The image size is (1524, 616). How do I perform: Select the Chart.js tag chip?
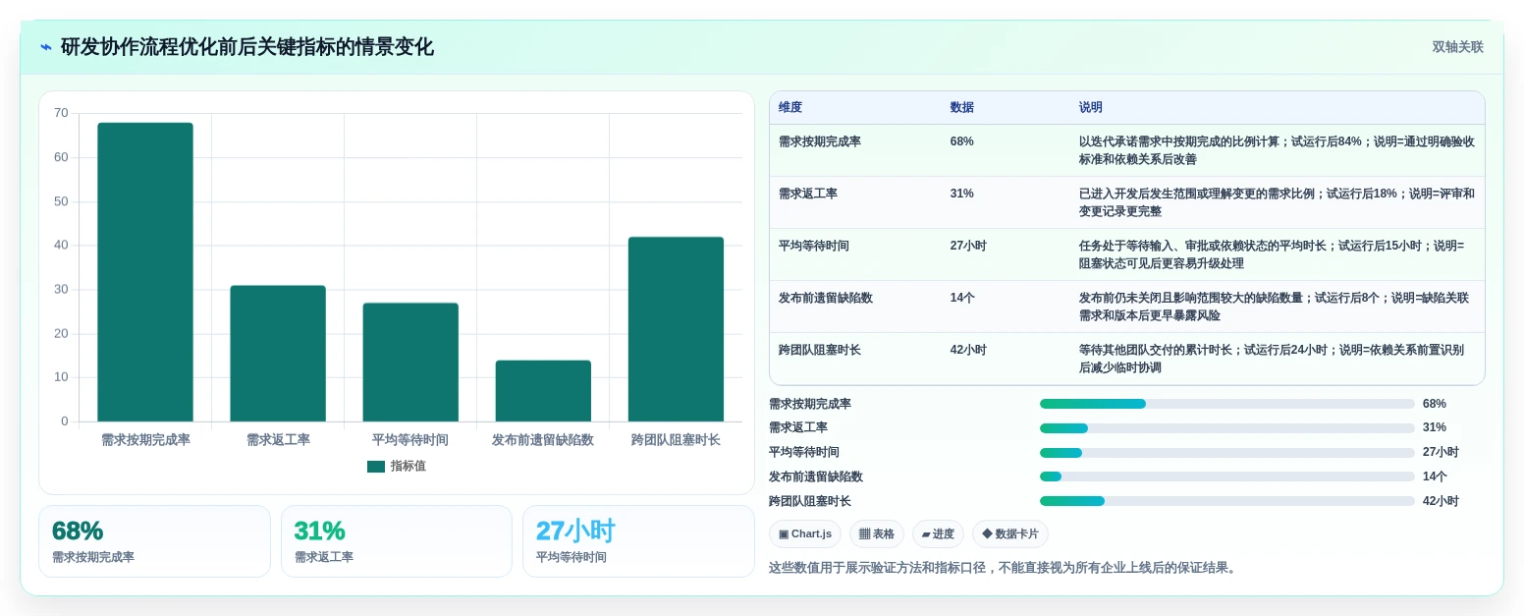[x=805, y=534]
